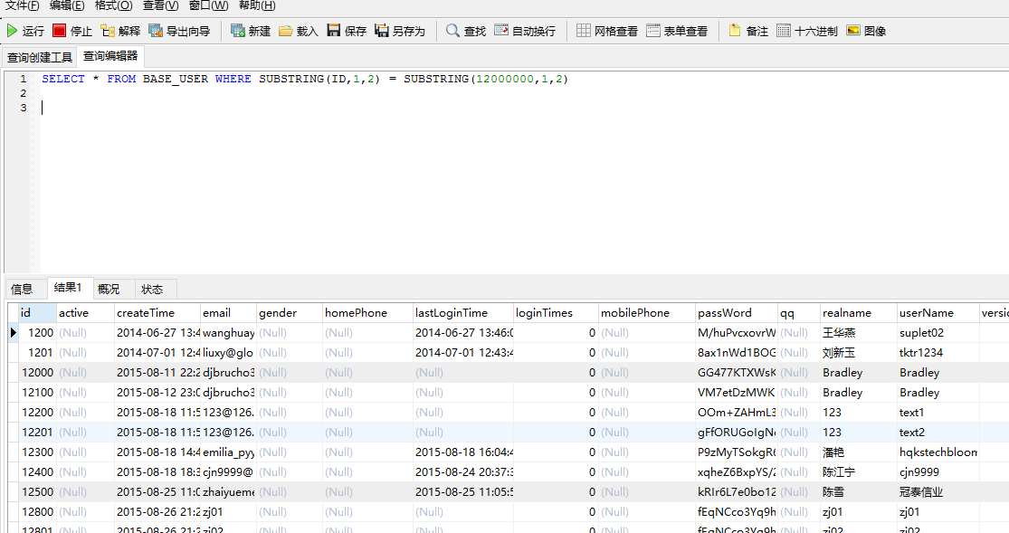Click createTime cell 2014-07-01 12:4
This screenshot has width=1009, height=533.
[157, 353]
